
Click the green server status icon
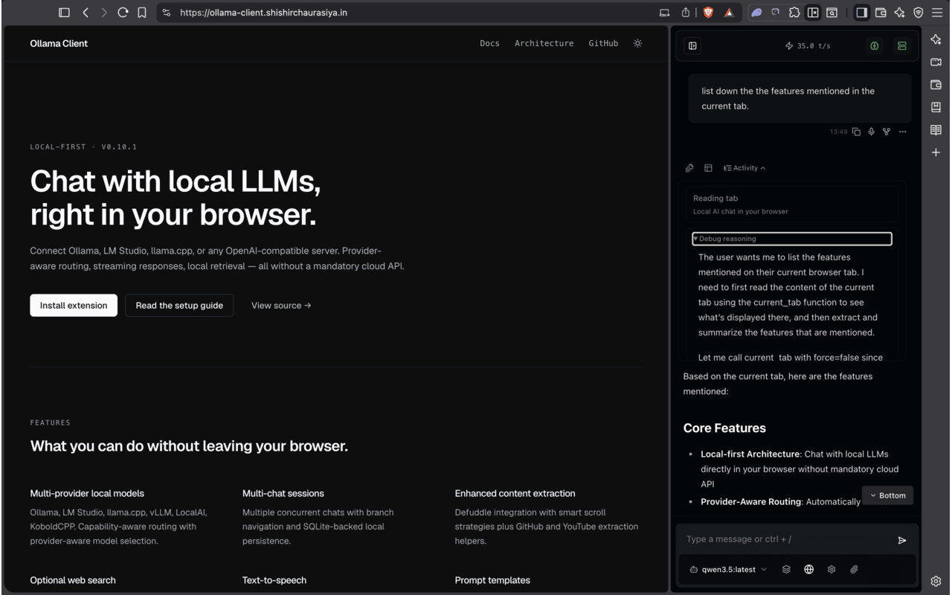[902, 46]
